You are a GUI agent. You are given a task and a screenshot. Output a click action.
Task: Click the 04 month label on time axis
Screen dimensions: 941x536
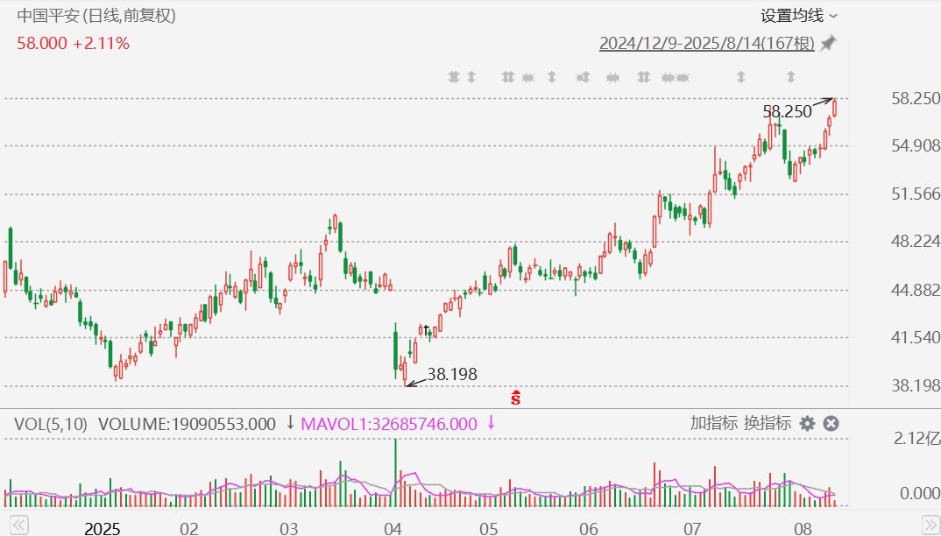tap(393, 528)
